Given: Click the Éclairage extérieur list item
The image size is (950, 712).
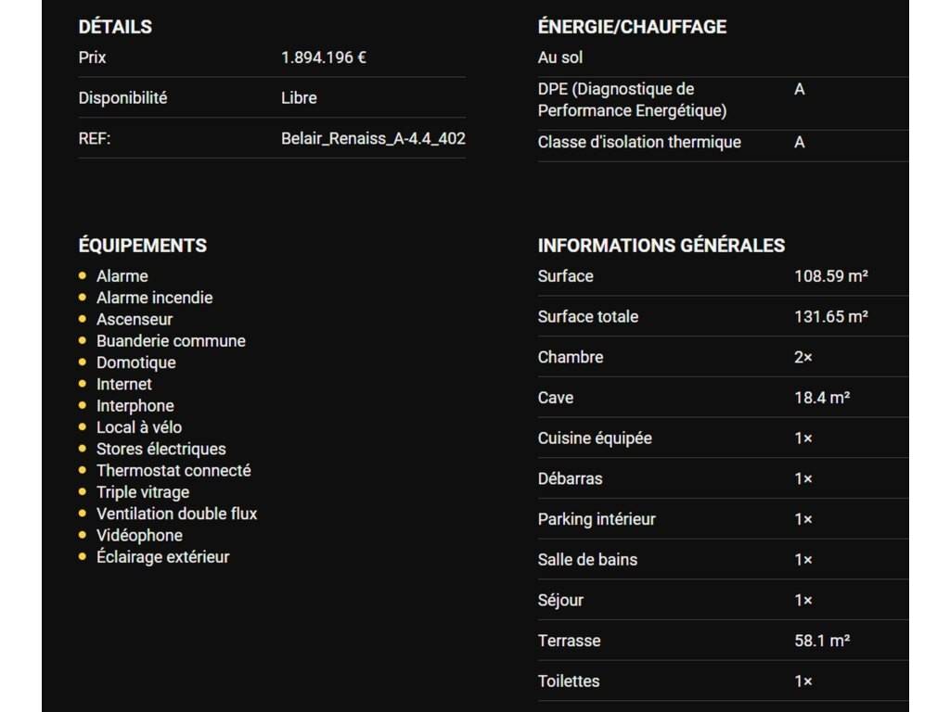Looking at the screenshot, I should click(162, 557).
